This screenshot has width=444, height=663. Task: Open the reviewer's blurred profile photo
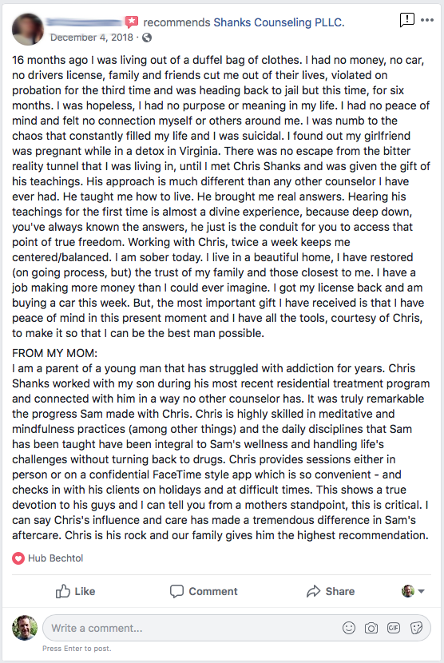[x=27, y=30]
